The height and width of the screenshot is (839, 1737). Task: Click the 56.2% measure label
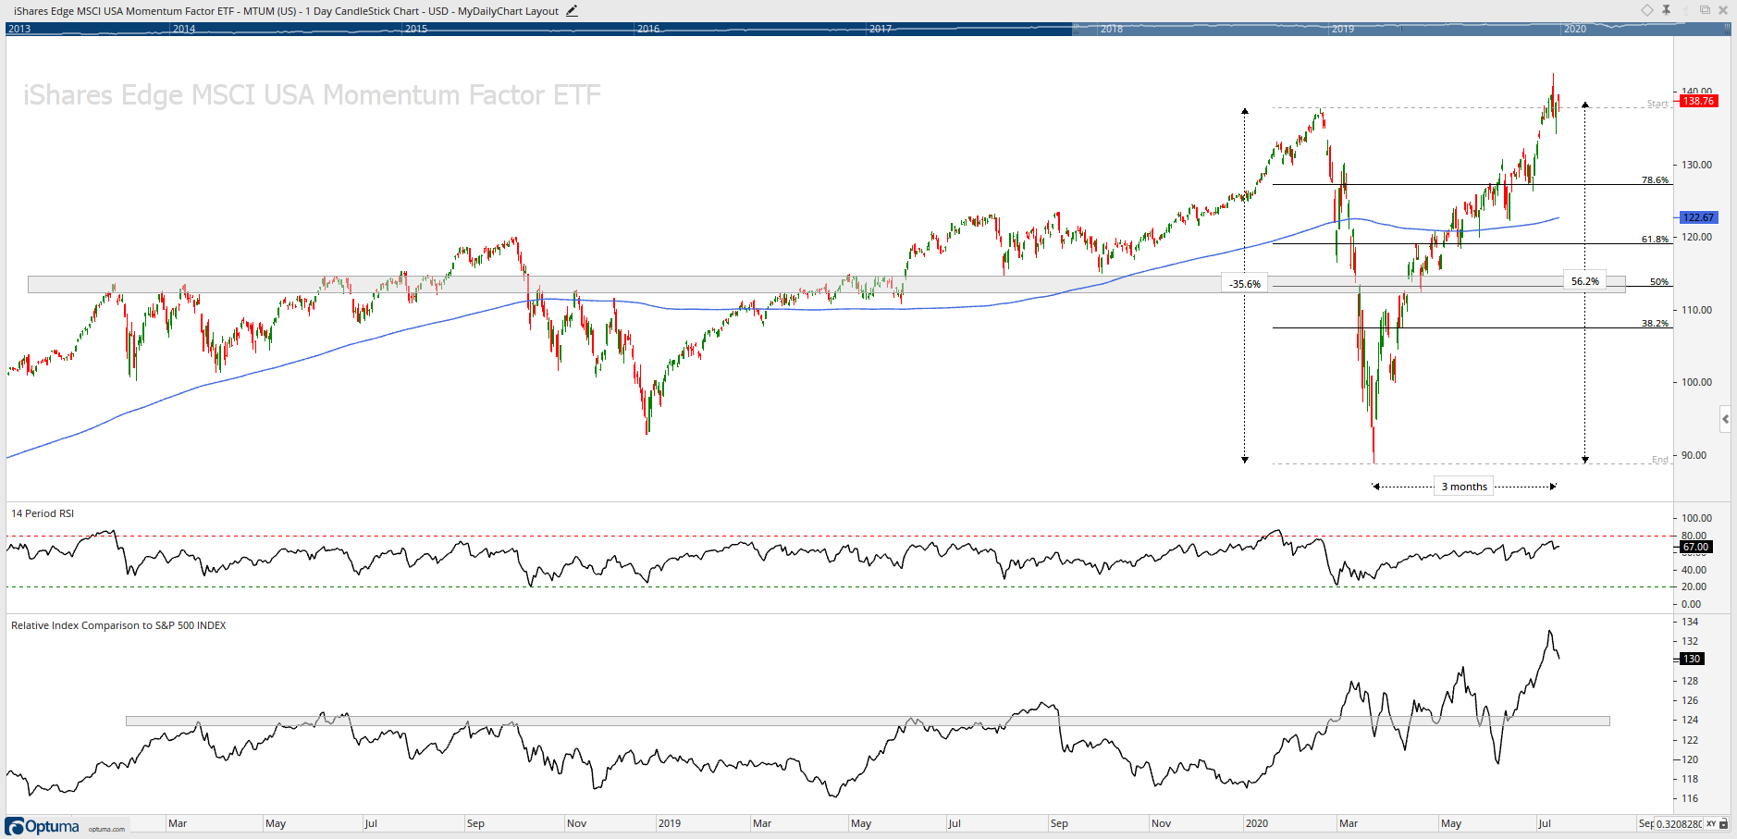pos(1585,281)
